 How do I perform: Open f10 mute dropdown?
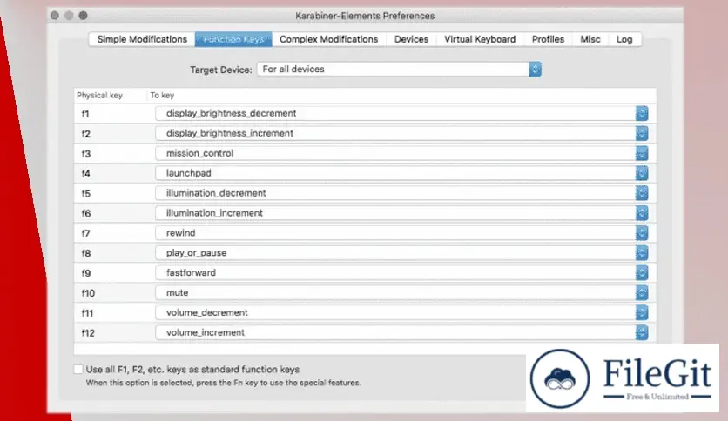[401, 292]
